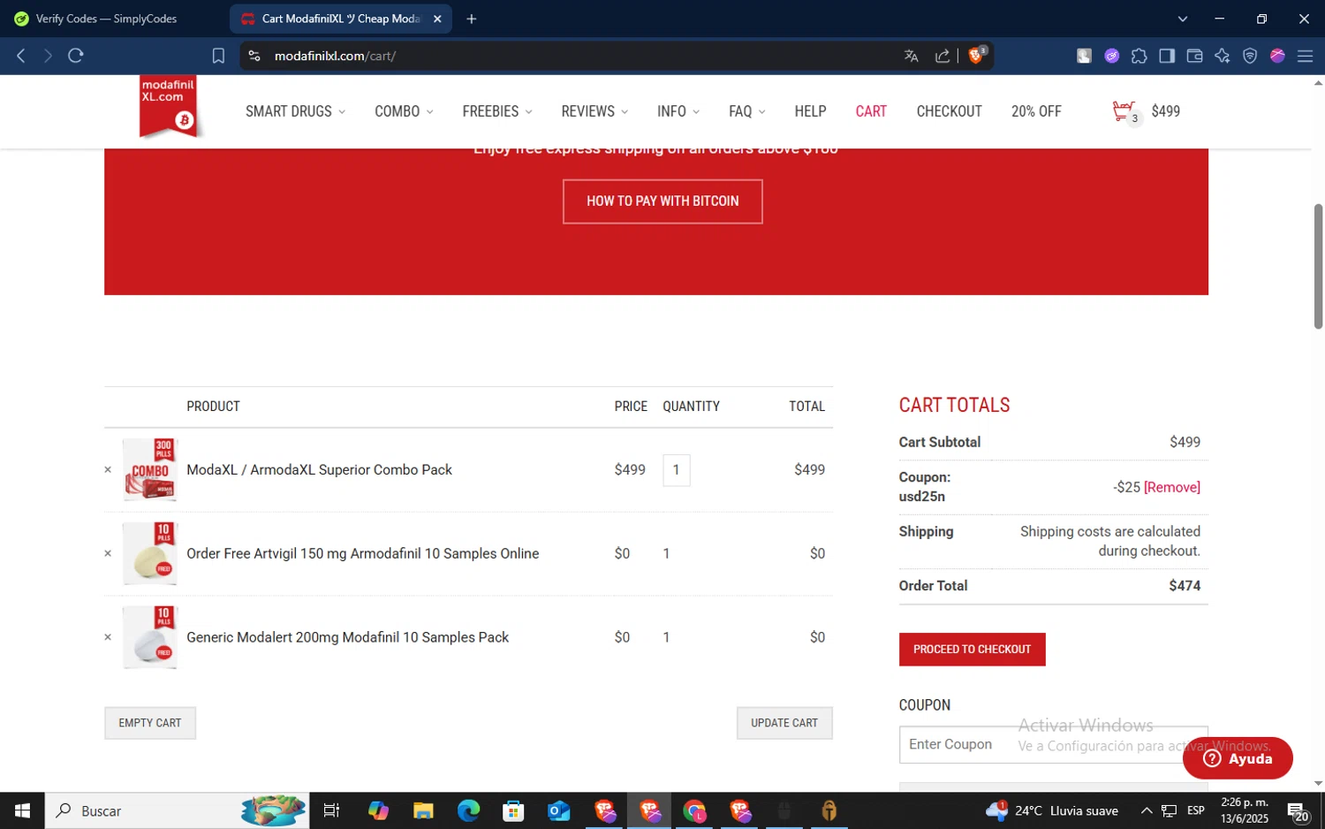This screenshot has width=1325, height=829.
Task: Open Outlook from taskbar
Action: pos(559,810)
